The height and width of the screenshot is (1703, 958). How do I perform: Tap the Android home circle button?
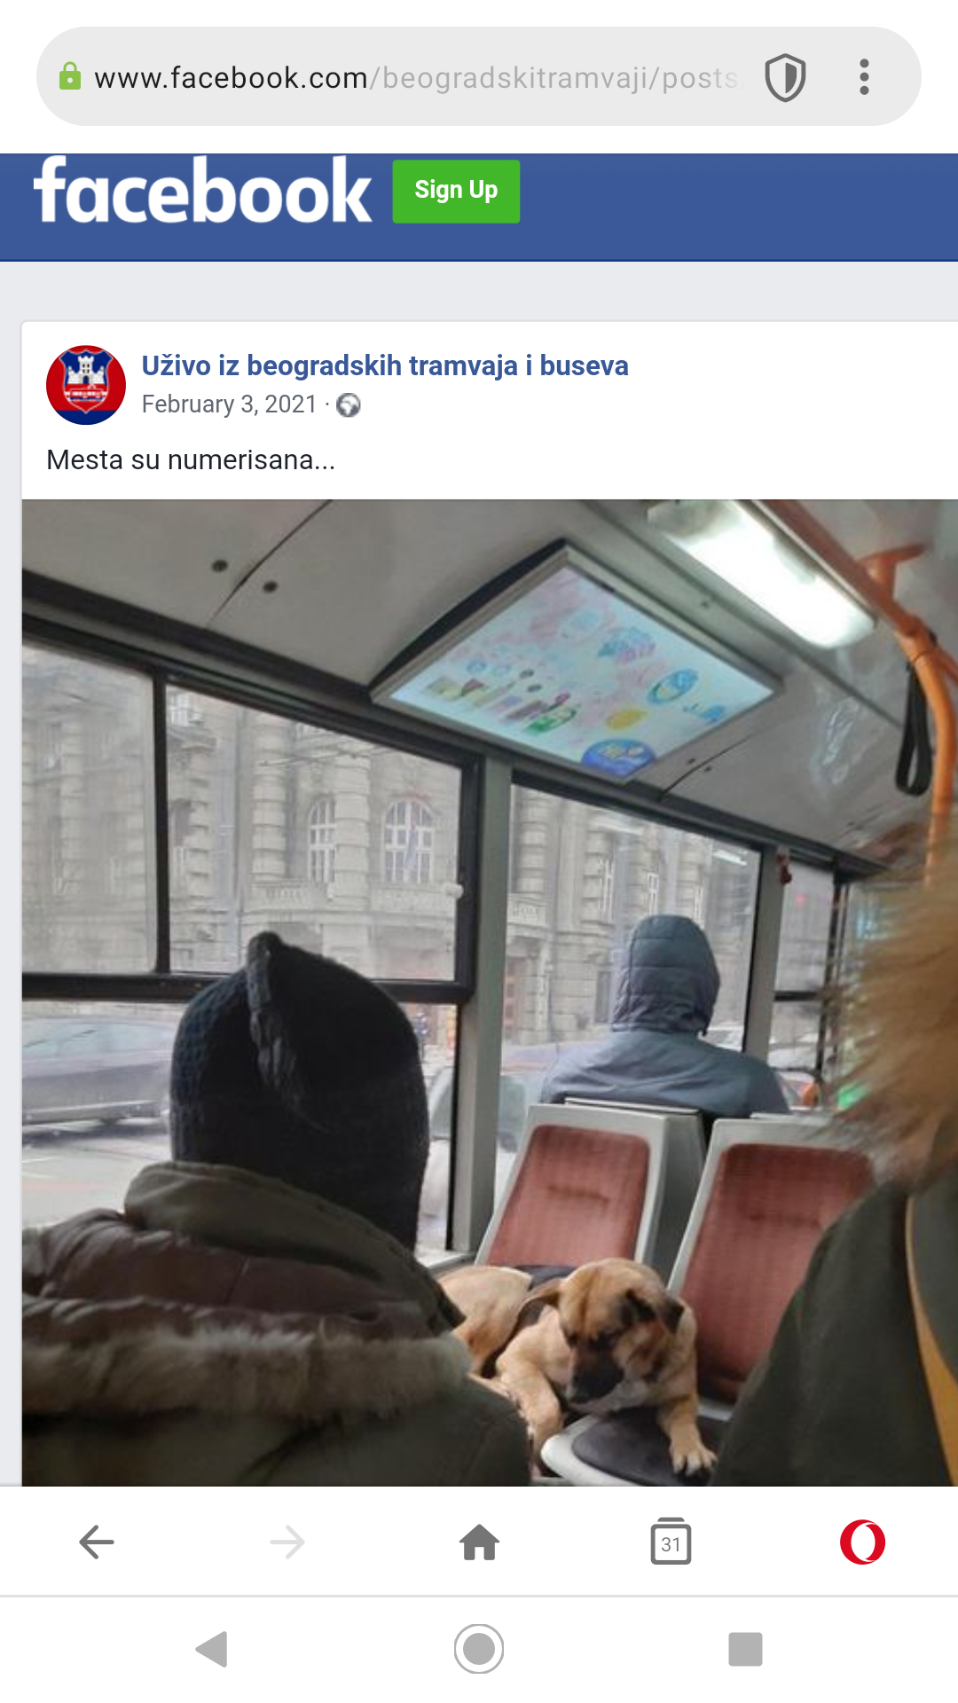[x=479, y=1649]
